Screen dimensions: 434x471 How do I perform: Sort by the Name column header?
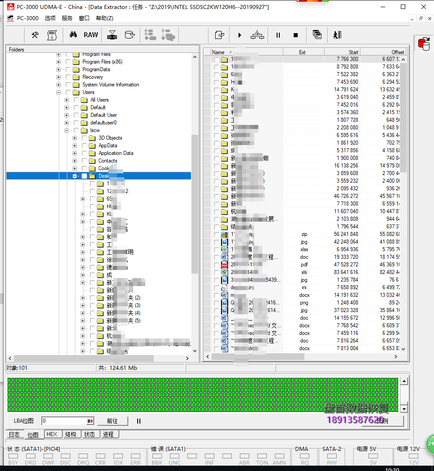tap(247, 52)
